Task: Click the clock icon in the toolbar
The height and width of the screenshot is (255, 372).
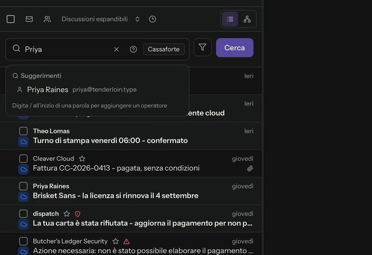Action: pos(152,19)
